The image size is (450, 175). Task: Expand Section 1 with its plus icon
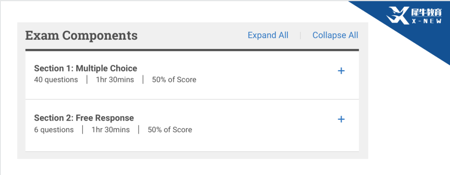tap(341, 71)
